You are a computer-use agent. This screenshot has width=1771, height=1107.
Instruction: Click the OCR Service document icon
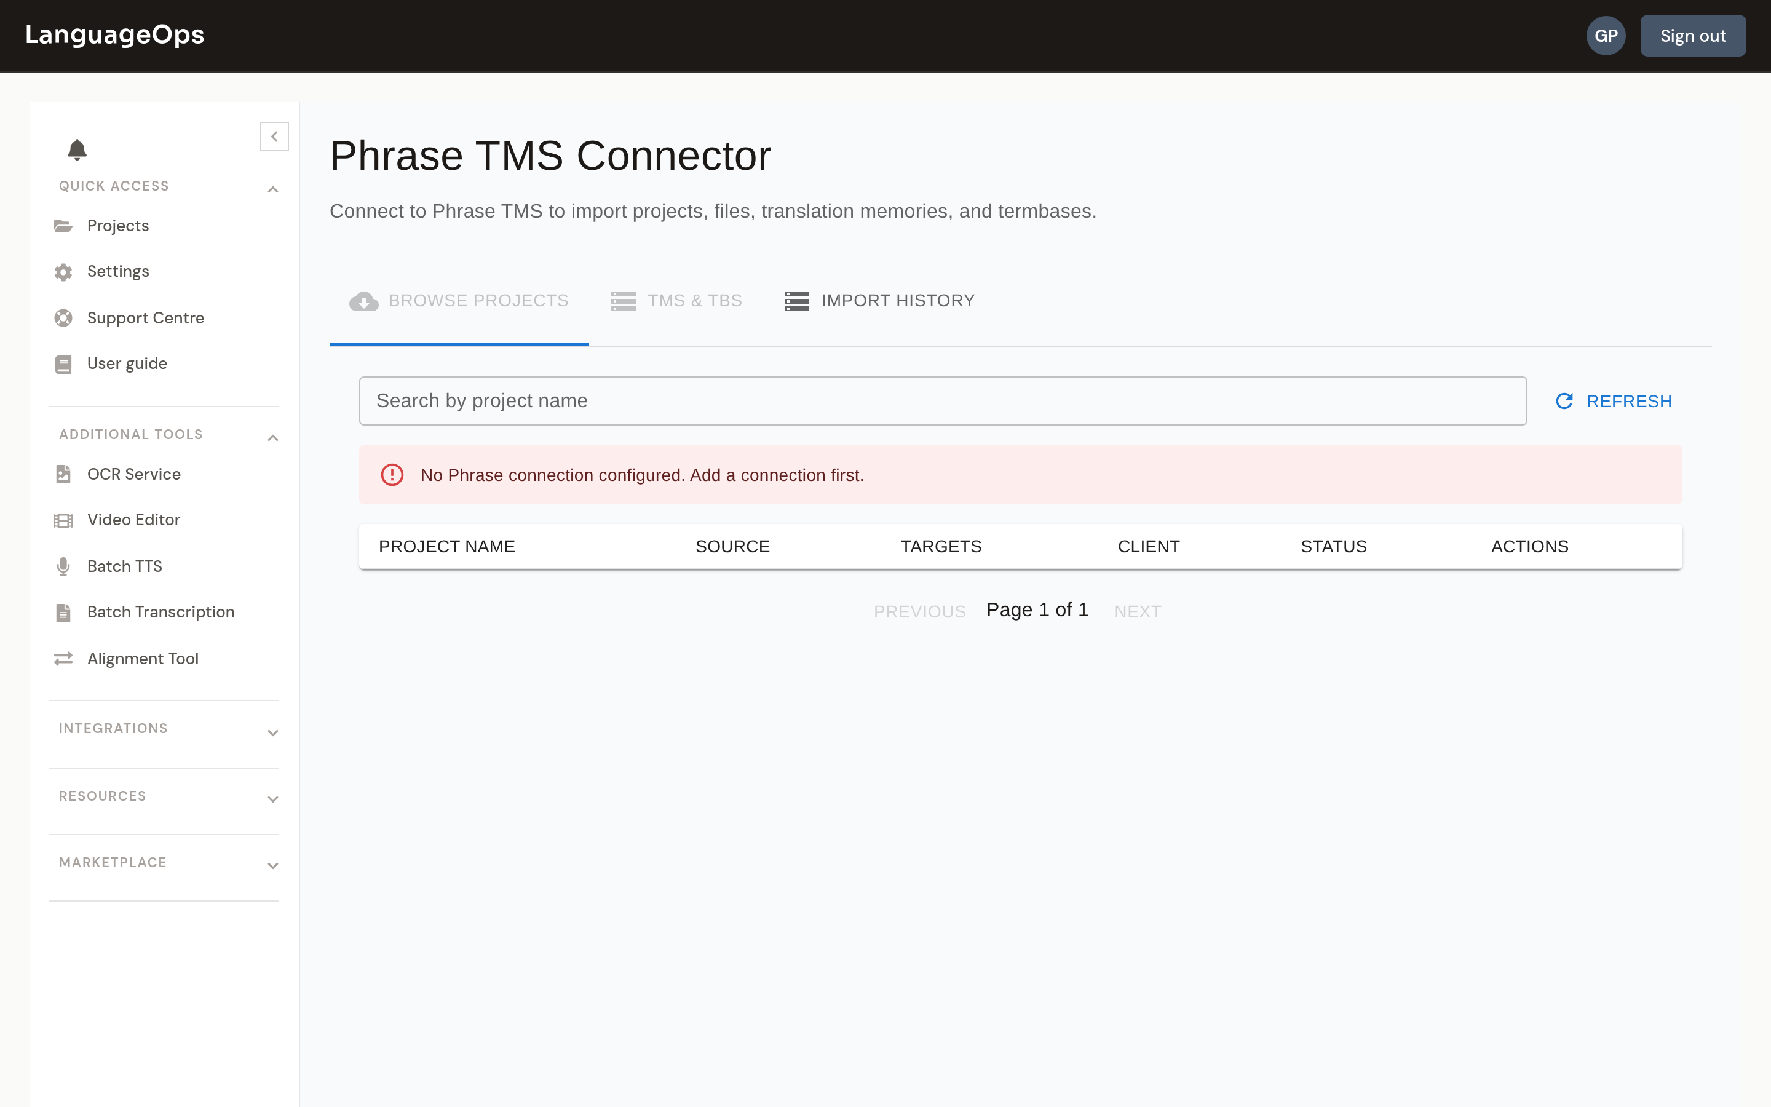pyautogui.click(x=63, y=474)
